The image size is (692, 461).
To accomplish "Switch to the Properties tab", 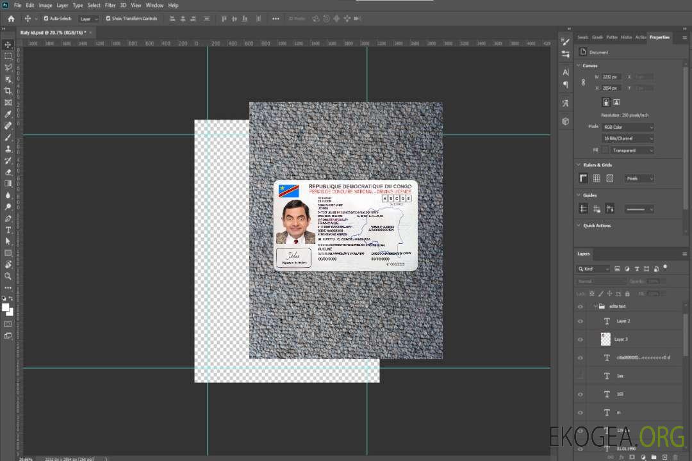I will click(x=659, y=38).
